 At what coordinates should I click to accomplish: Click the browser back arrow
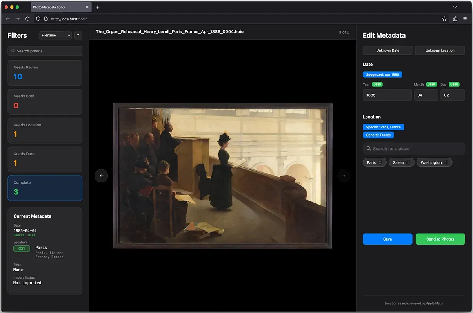[x=7, y=19]
